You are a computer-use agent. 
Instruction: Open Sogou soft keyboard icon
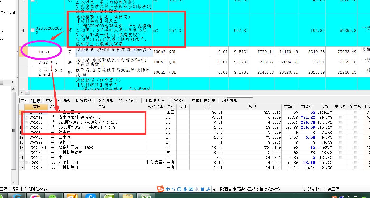pos(191,189)
